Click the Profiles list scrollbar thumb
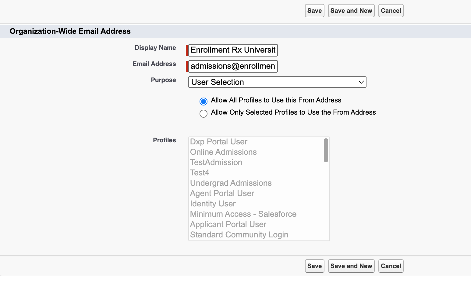 tap(326, 150)
